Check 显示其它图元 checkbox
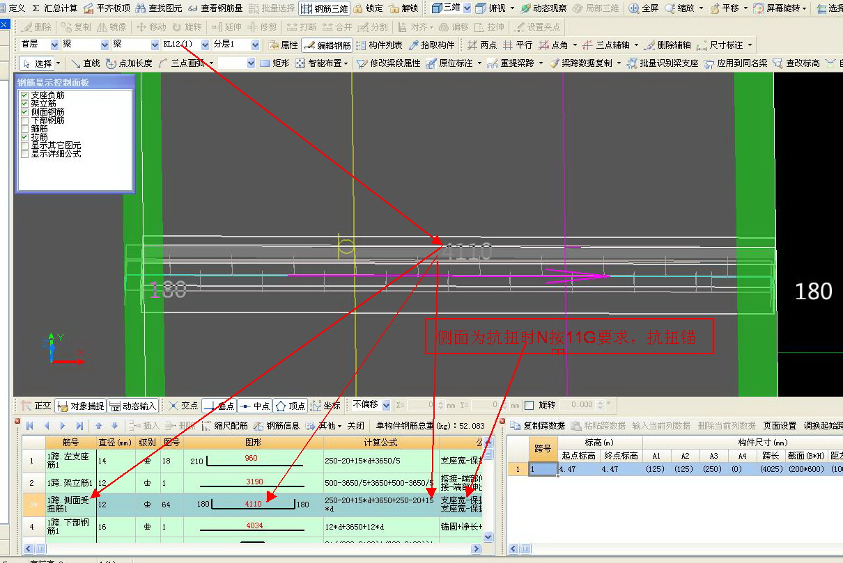 pos(25,145)
